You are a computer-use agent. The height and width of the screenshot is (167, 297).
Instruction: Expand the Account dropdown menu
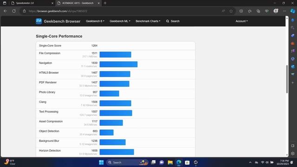[x=241, y=21]
